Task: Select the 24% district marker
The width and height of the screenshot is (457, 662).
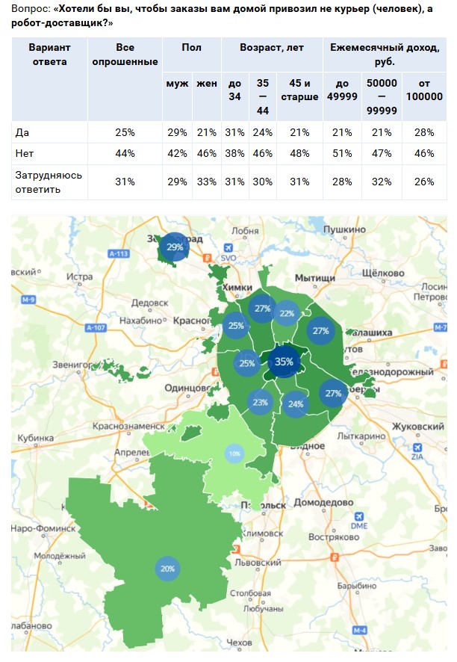Action: [x=296, y=404]
